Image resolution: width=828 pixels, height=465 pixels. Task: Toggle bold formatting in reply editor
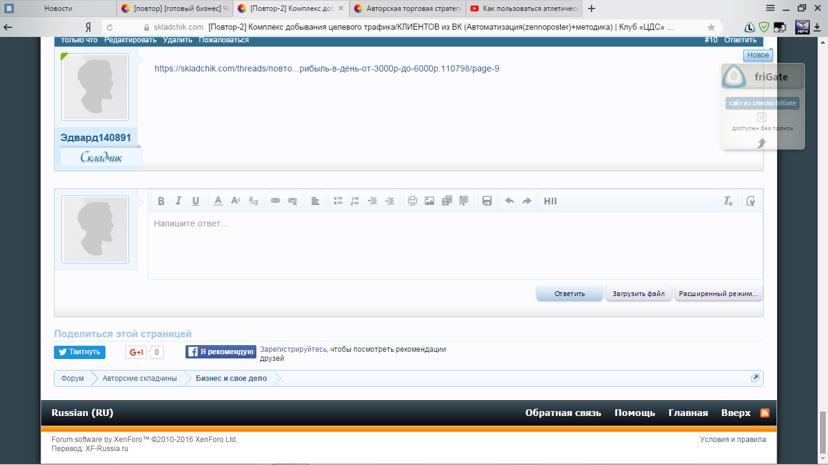(x=161, y=201)
